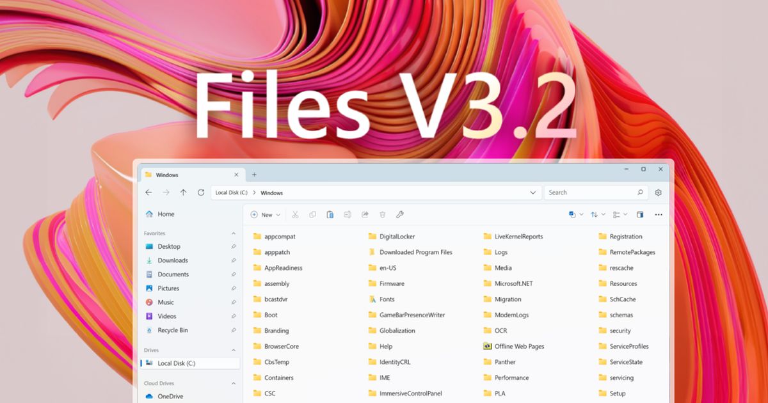
Task: Click the Back navigation arrow
Action: coord(148,193)
